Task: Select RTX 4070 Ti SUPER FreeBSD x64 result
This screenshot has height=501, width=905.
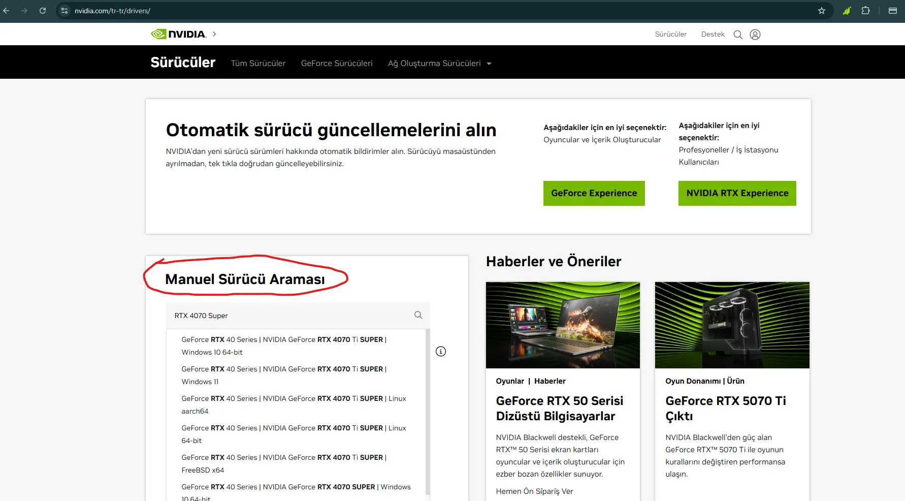Action: tap(296, 463)
